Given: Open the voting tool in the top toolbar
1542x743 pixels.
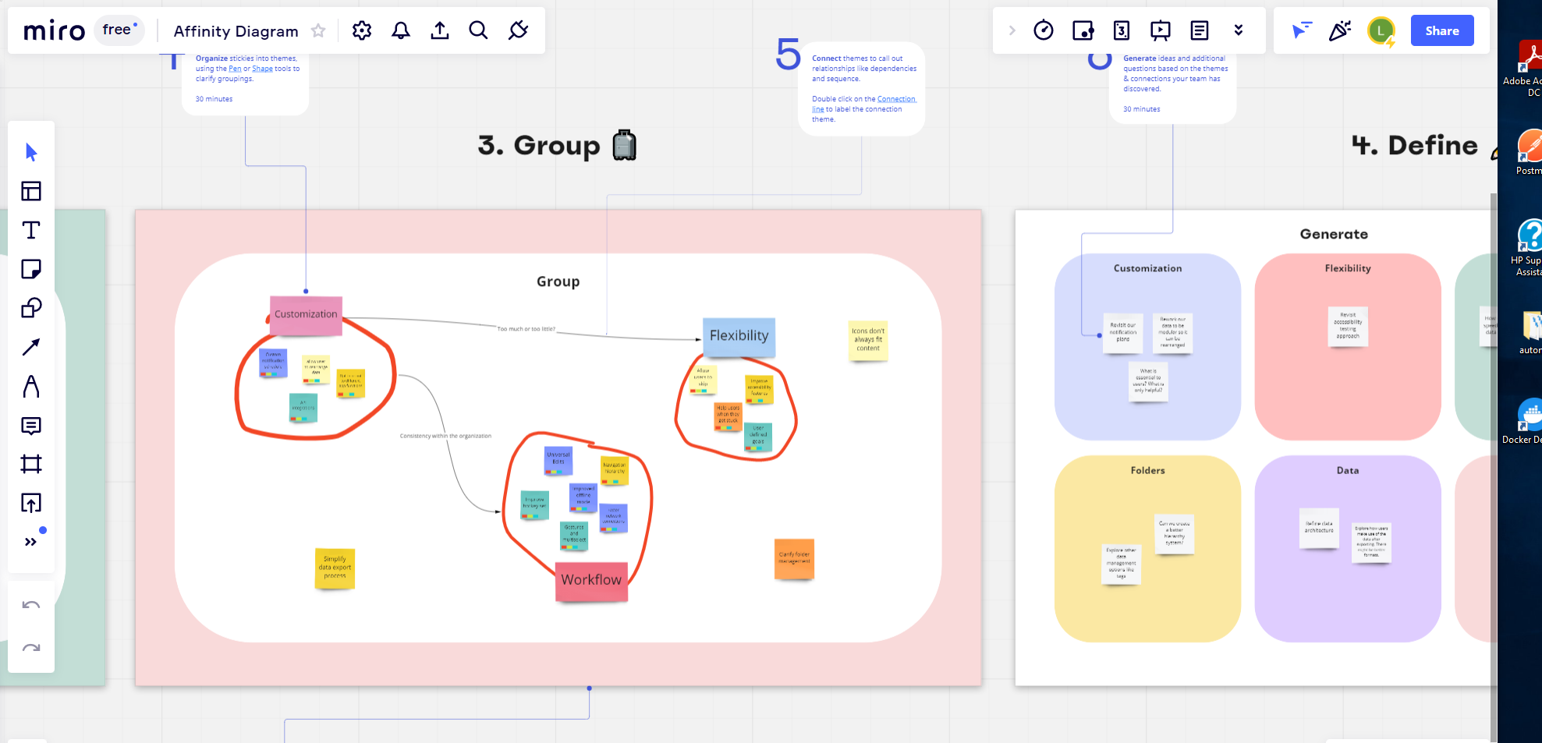Looking at the screenshot, I should [1083, 30].
